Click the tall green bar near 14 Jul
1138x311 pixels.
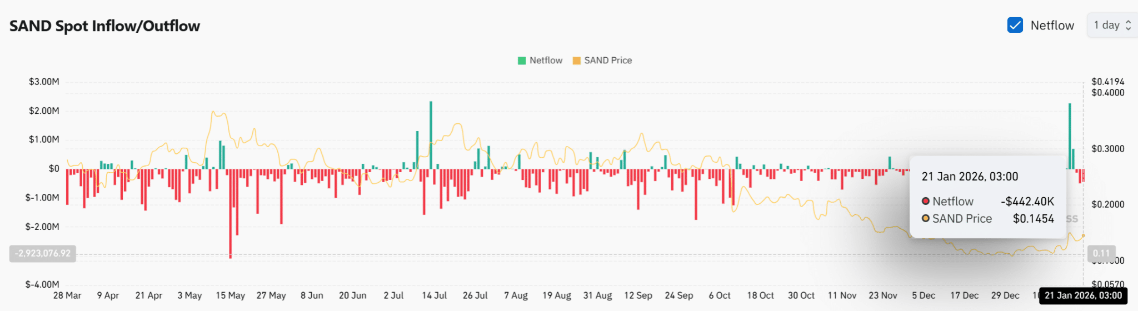tap(431, 135)
